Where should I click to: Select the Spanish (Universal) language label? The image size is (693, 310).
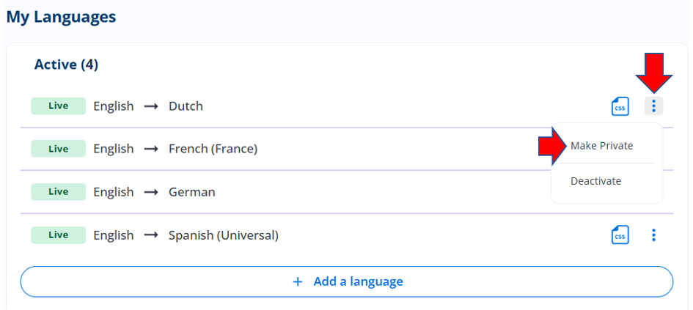224,235
